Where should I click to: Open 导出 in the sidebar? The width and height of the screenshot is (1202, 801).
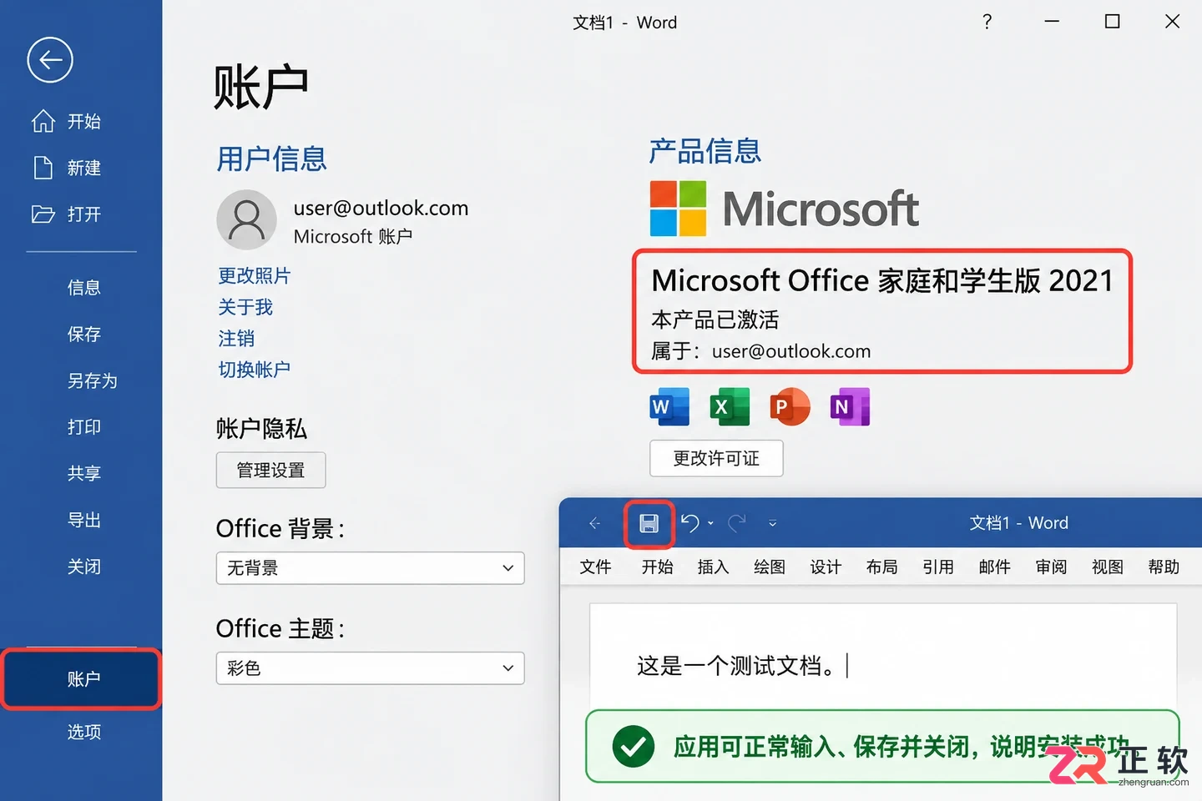[x=84, y=520]
